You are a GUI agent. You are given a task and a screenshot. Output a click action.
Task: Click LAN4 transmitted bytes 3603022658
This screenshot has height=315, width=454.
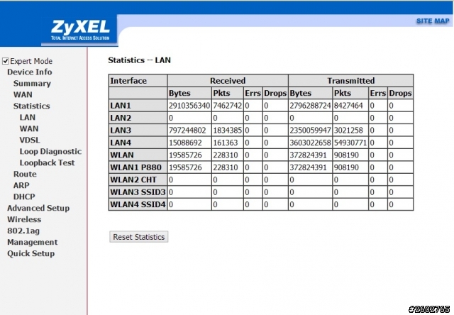point(310,143)
